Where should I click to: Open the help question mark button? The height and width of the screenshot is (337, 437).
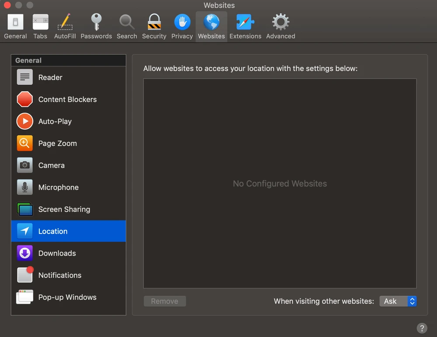[x=422, y=328]
